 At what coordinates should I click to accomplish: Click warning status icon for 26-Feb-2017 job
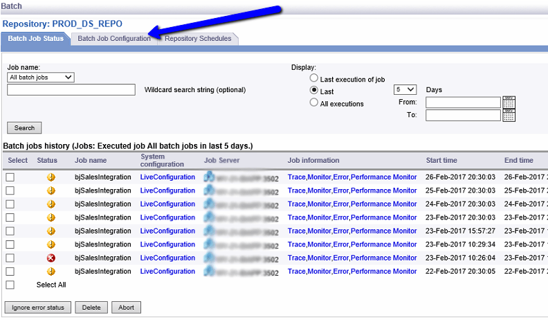[51, 177]
